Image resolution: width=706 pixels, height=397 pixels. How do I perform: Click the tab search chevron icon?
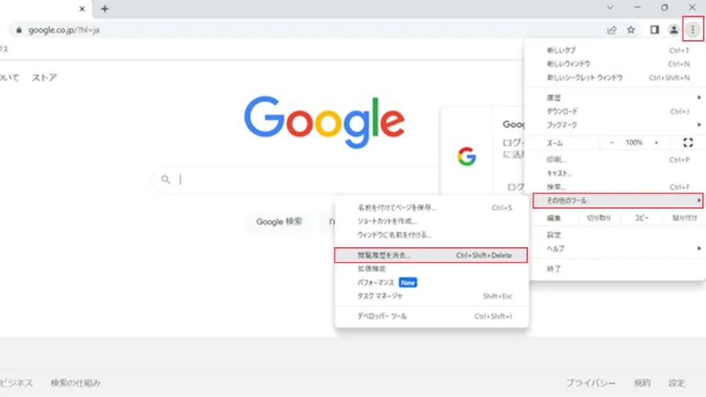coord(610,7)
